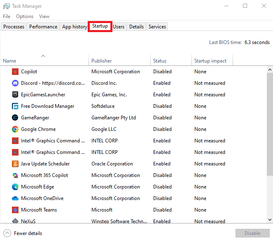Viewport: 273px width, 242px height.
Task: Click the Microsoft OneDrive cloud icon
Action: click(x=15, y=198)
